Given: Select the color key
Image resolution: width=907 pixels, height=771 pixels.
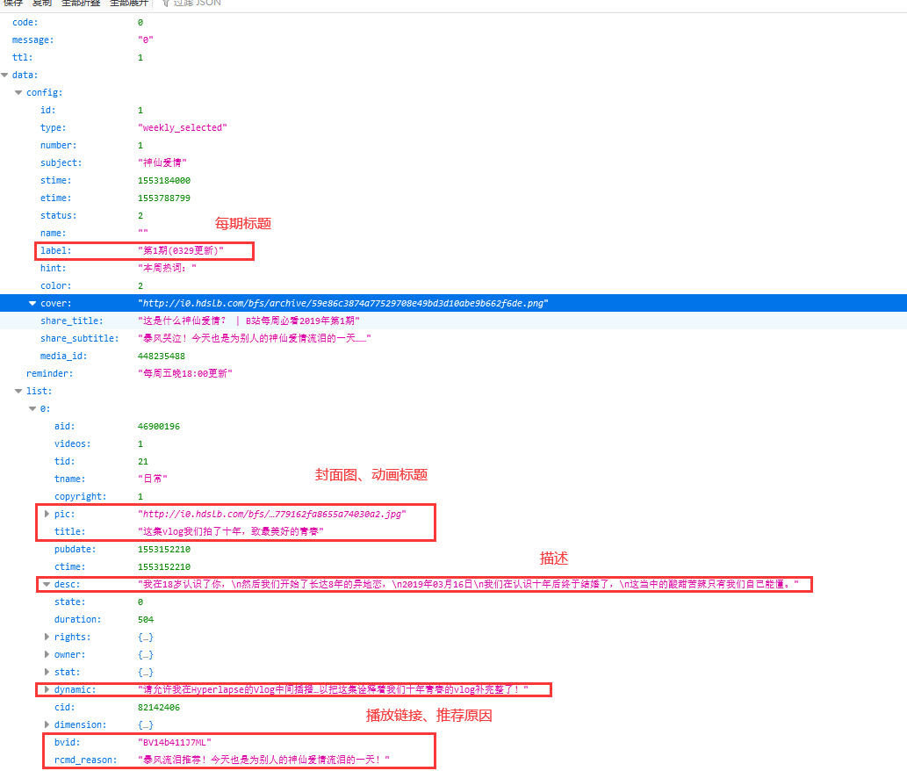Looking at the screenshot, I should click(x=56, y=285).
